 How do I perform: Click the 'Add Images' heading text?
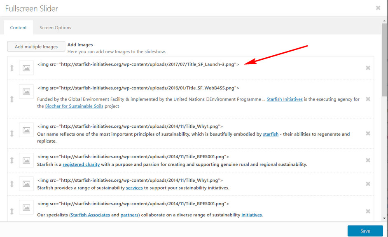click(x=80, y=45)
